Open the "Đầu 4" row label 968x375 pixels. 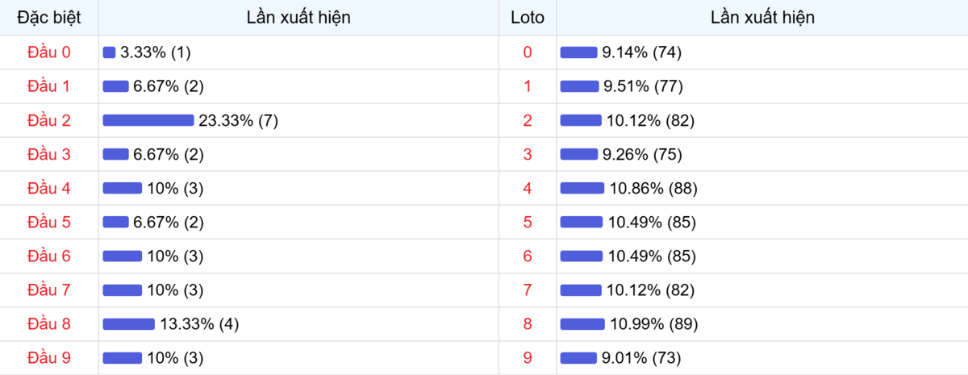coord(49,188)
